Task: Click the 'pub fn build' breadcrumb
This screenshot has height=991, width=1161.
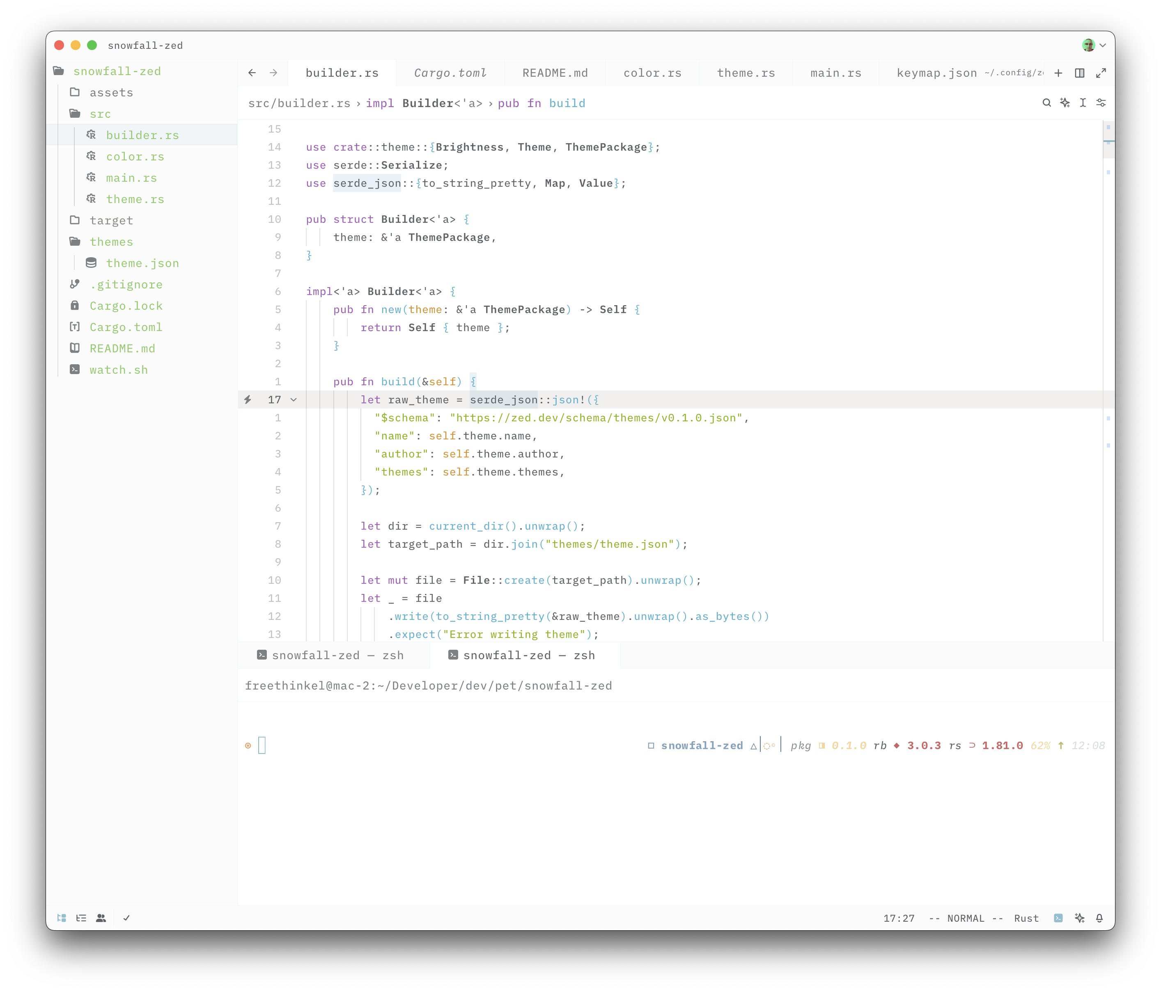Action: click(x=541, y=103)
